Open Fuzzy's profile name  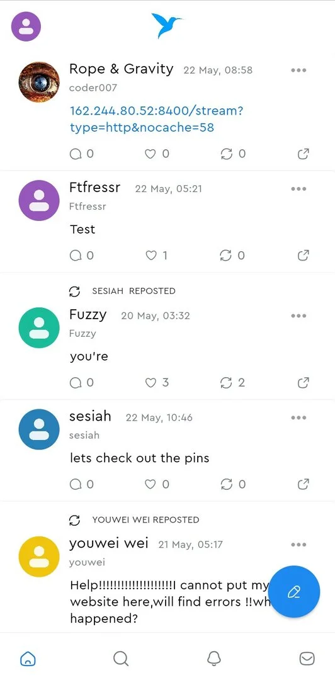[x=88, y=314]
